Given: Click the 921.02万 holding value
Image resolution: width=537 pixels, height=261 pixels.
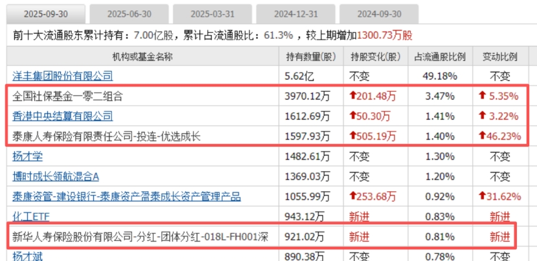Looking at the screenshot, I should pos(304,236).
